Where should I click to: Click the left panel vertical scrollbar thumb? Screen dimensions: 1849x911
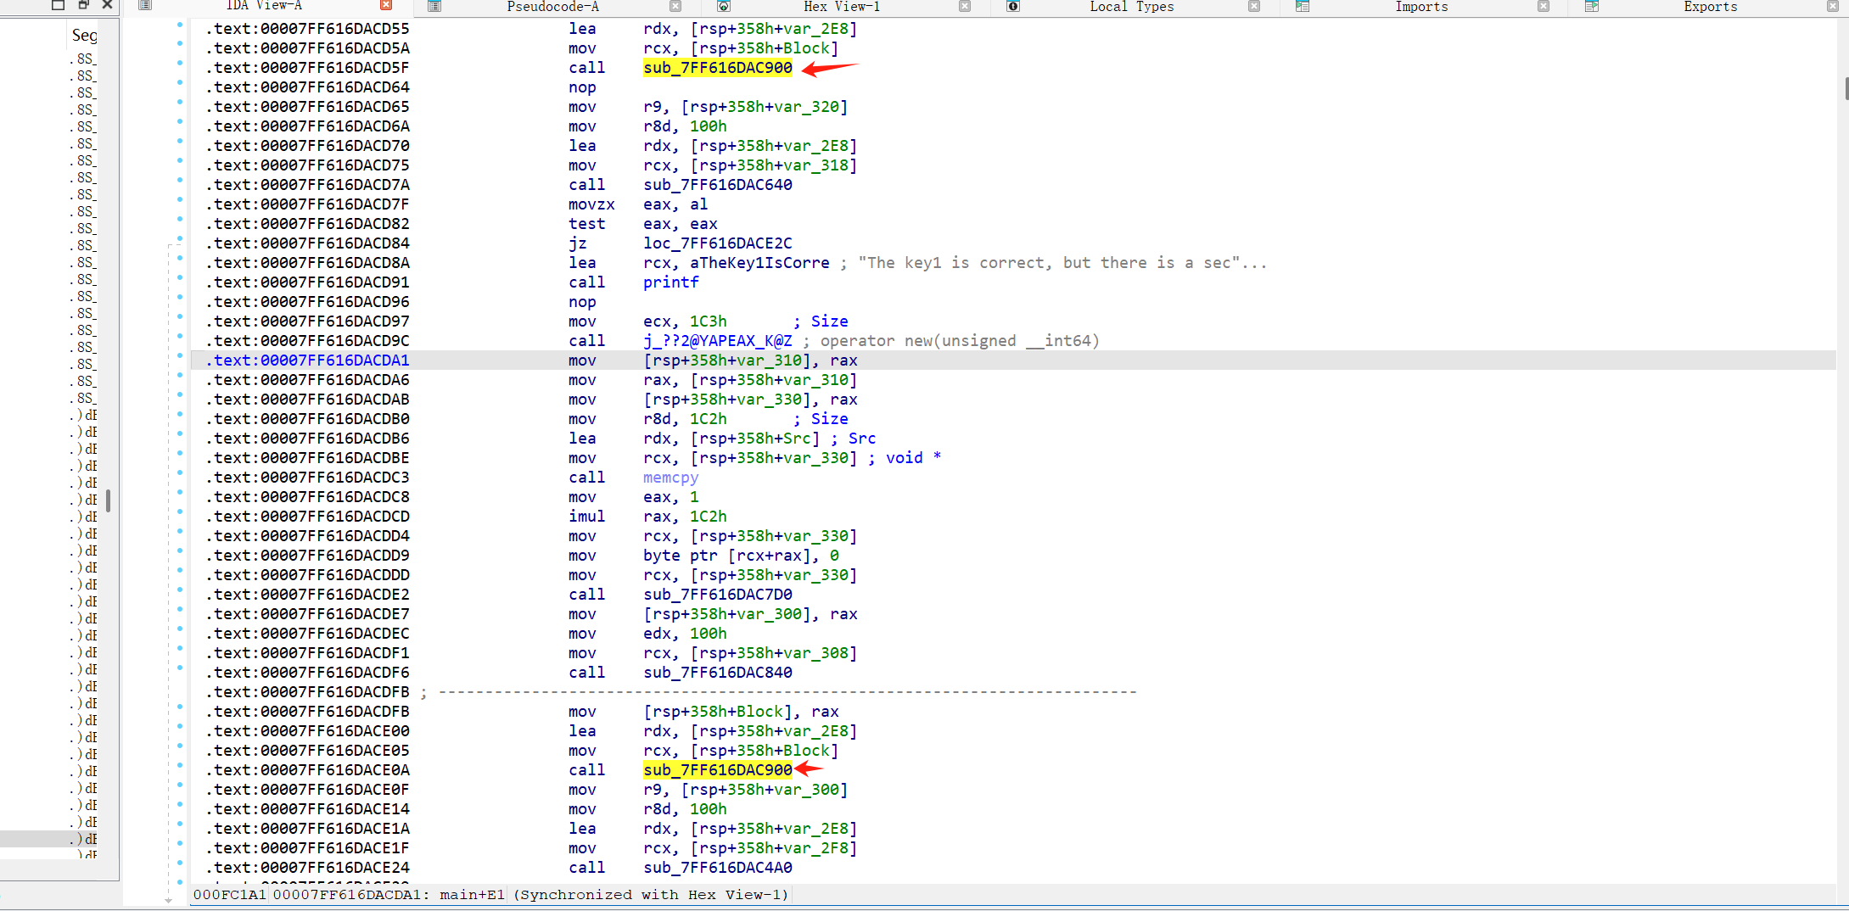109,500
